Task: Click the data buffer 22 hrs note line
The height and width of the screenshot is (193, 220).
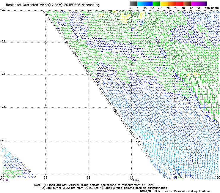Action: 105,188
